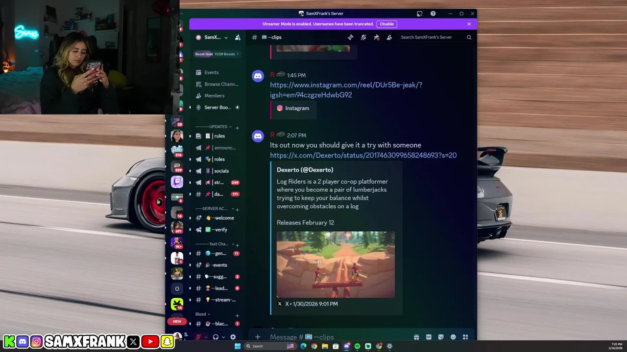
Task: Open the socials channel
Action: tap(217, 171)
